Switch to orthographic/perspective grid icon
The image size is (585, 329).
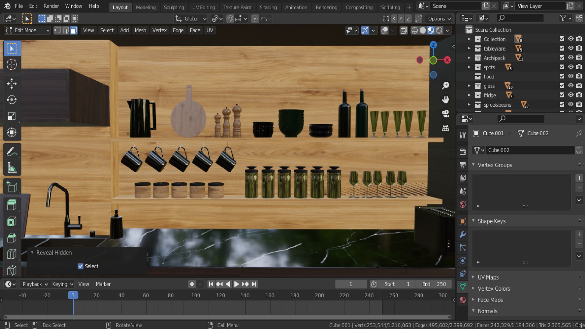pos(445,128)
